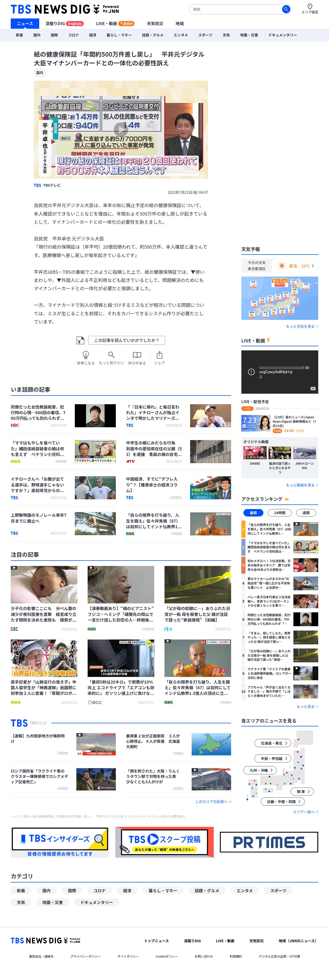Click the 国内 tag under the headline
Image resolution: width=329 pixels, height=964 pixels.
coord(40,73)
